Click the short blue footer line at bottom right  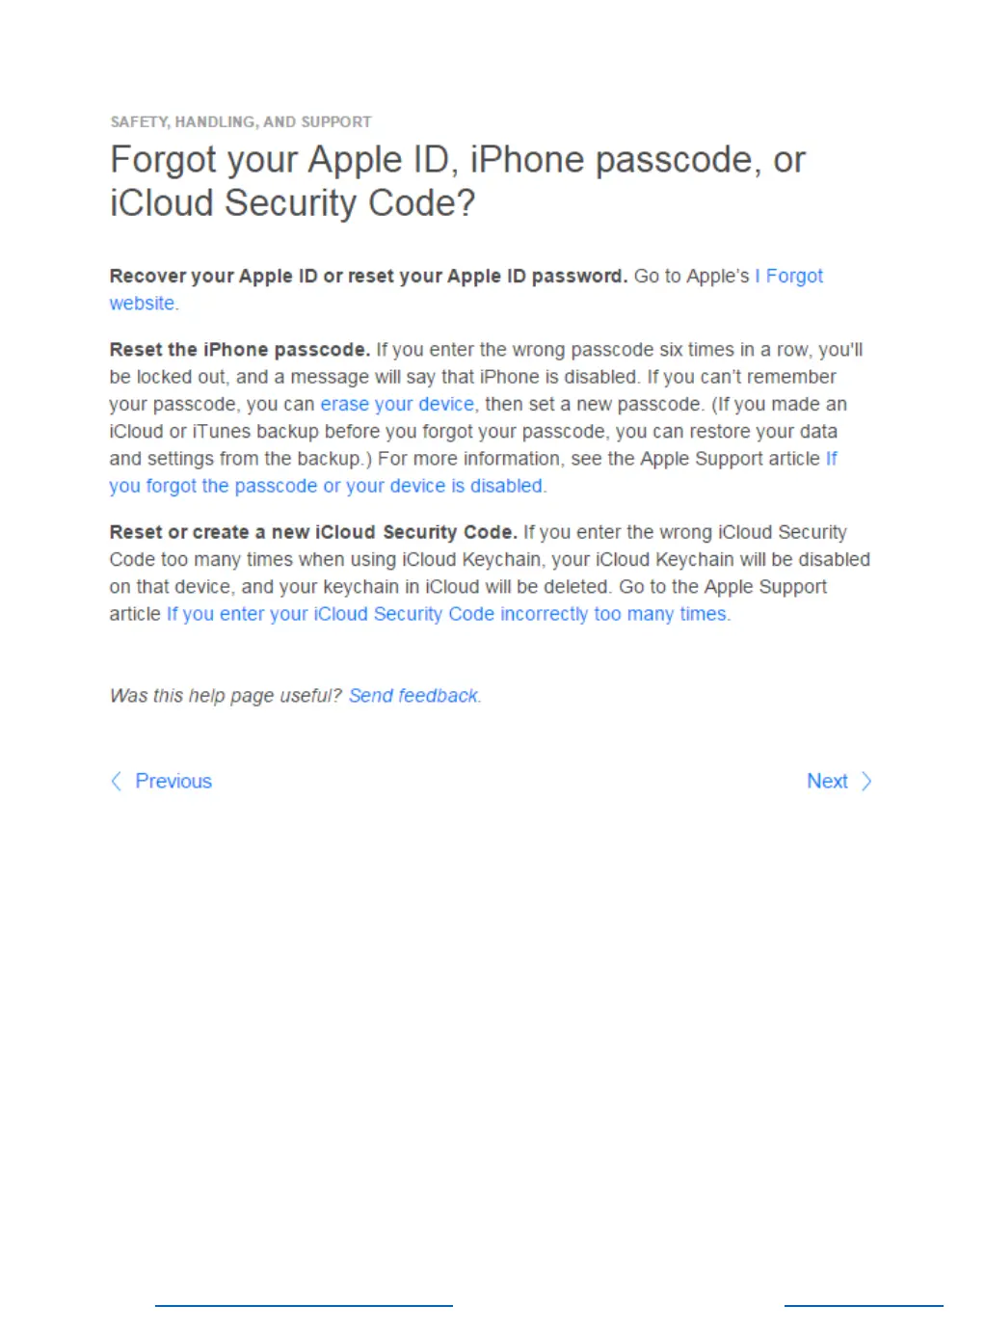click(x=864, y=1305)
